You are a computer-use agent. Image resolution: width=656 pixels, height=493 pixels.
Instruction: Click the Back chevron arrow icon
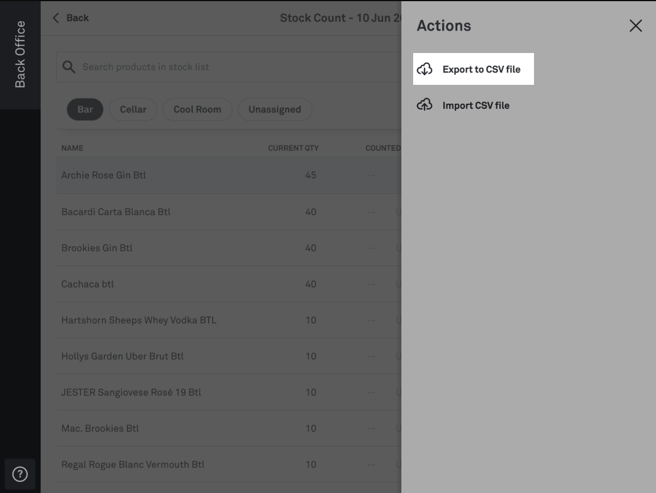click(56, 18)
